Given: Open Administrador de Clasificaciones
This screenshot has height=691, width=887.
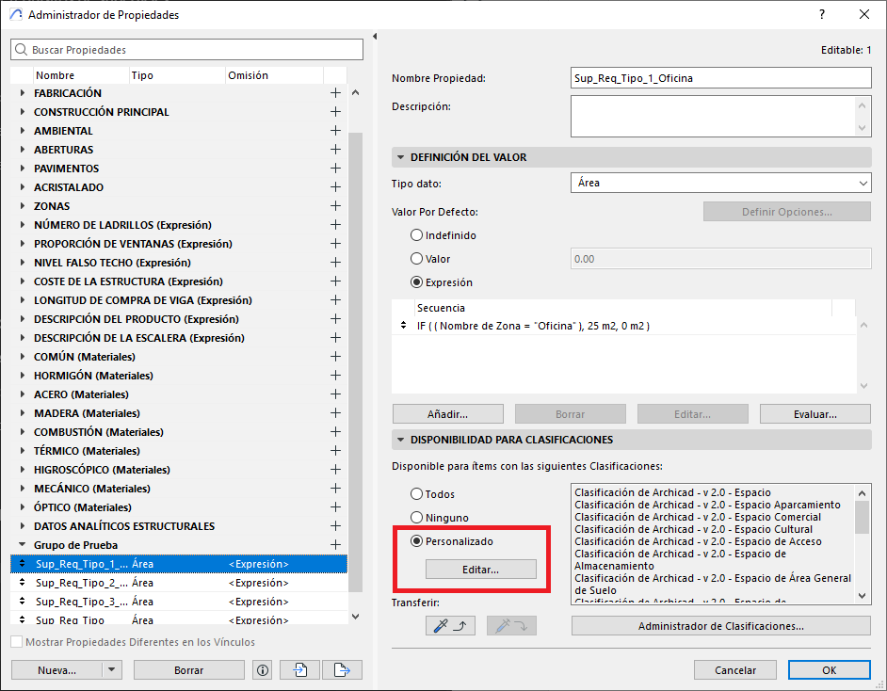Looking at the screenshot, I should tap(720, 626).
